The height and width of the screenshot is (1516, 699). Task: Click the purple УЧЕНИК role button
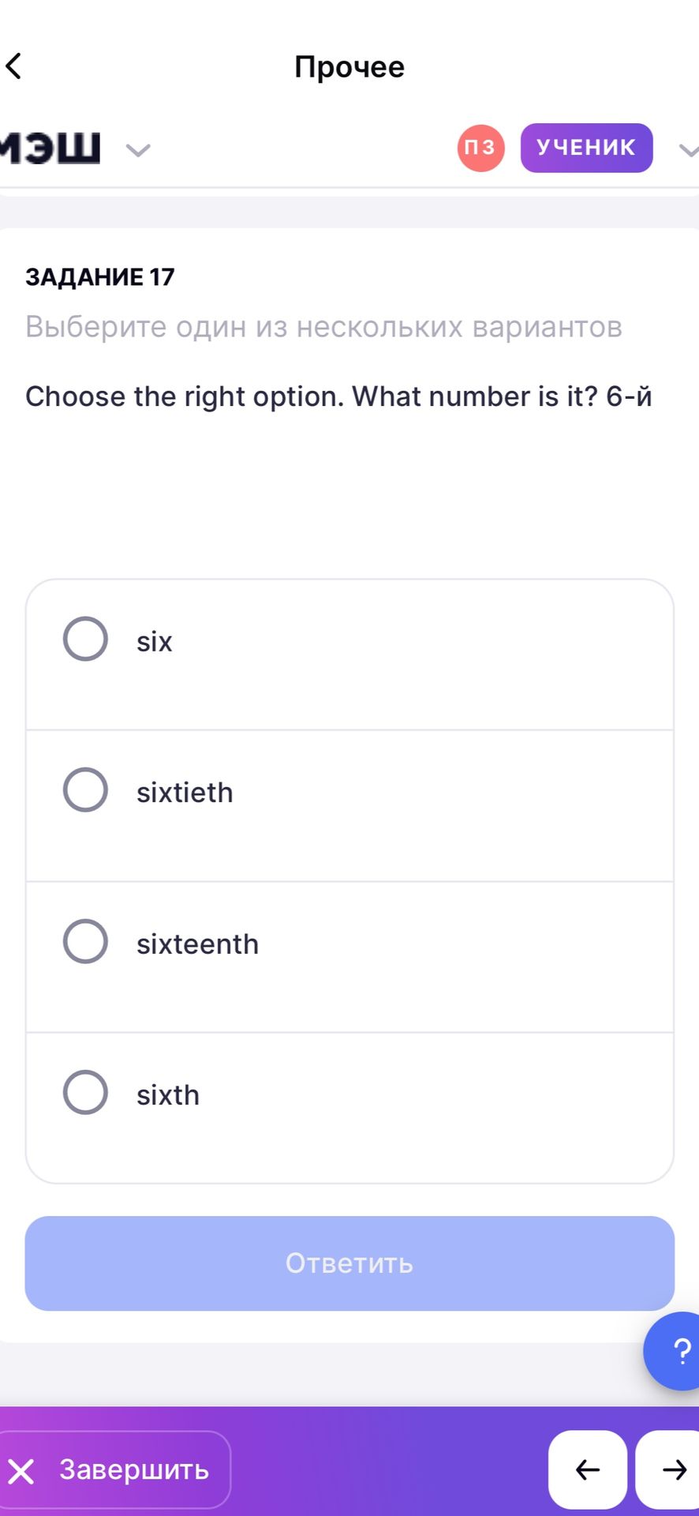(586, 148)
